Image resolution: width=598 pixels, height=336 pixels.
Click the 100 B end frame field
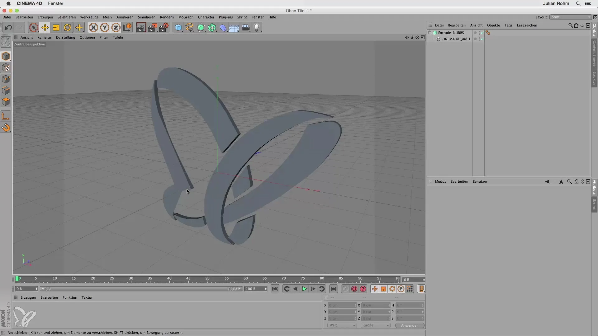[256, 289]
